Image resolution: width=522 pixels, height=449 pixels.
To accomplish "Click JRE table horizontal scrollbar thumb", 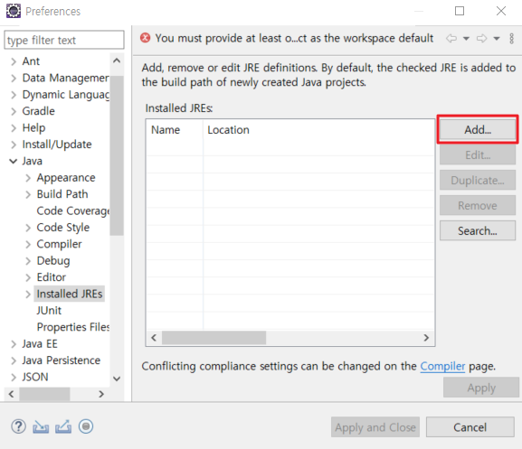I will [x=214, y=338].
